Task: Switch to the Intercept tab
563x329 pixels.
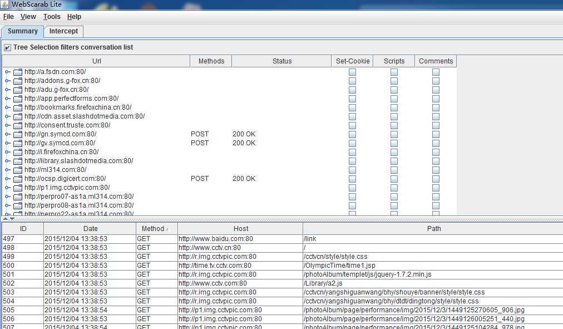Action: 63,31
